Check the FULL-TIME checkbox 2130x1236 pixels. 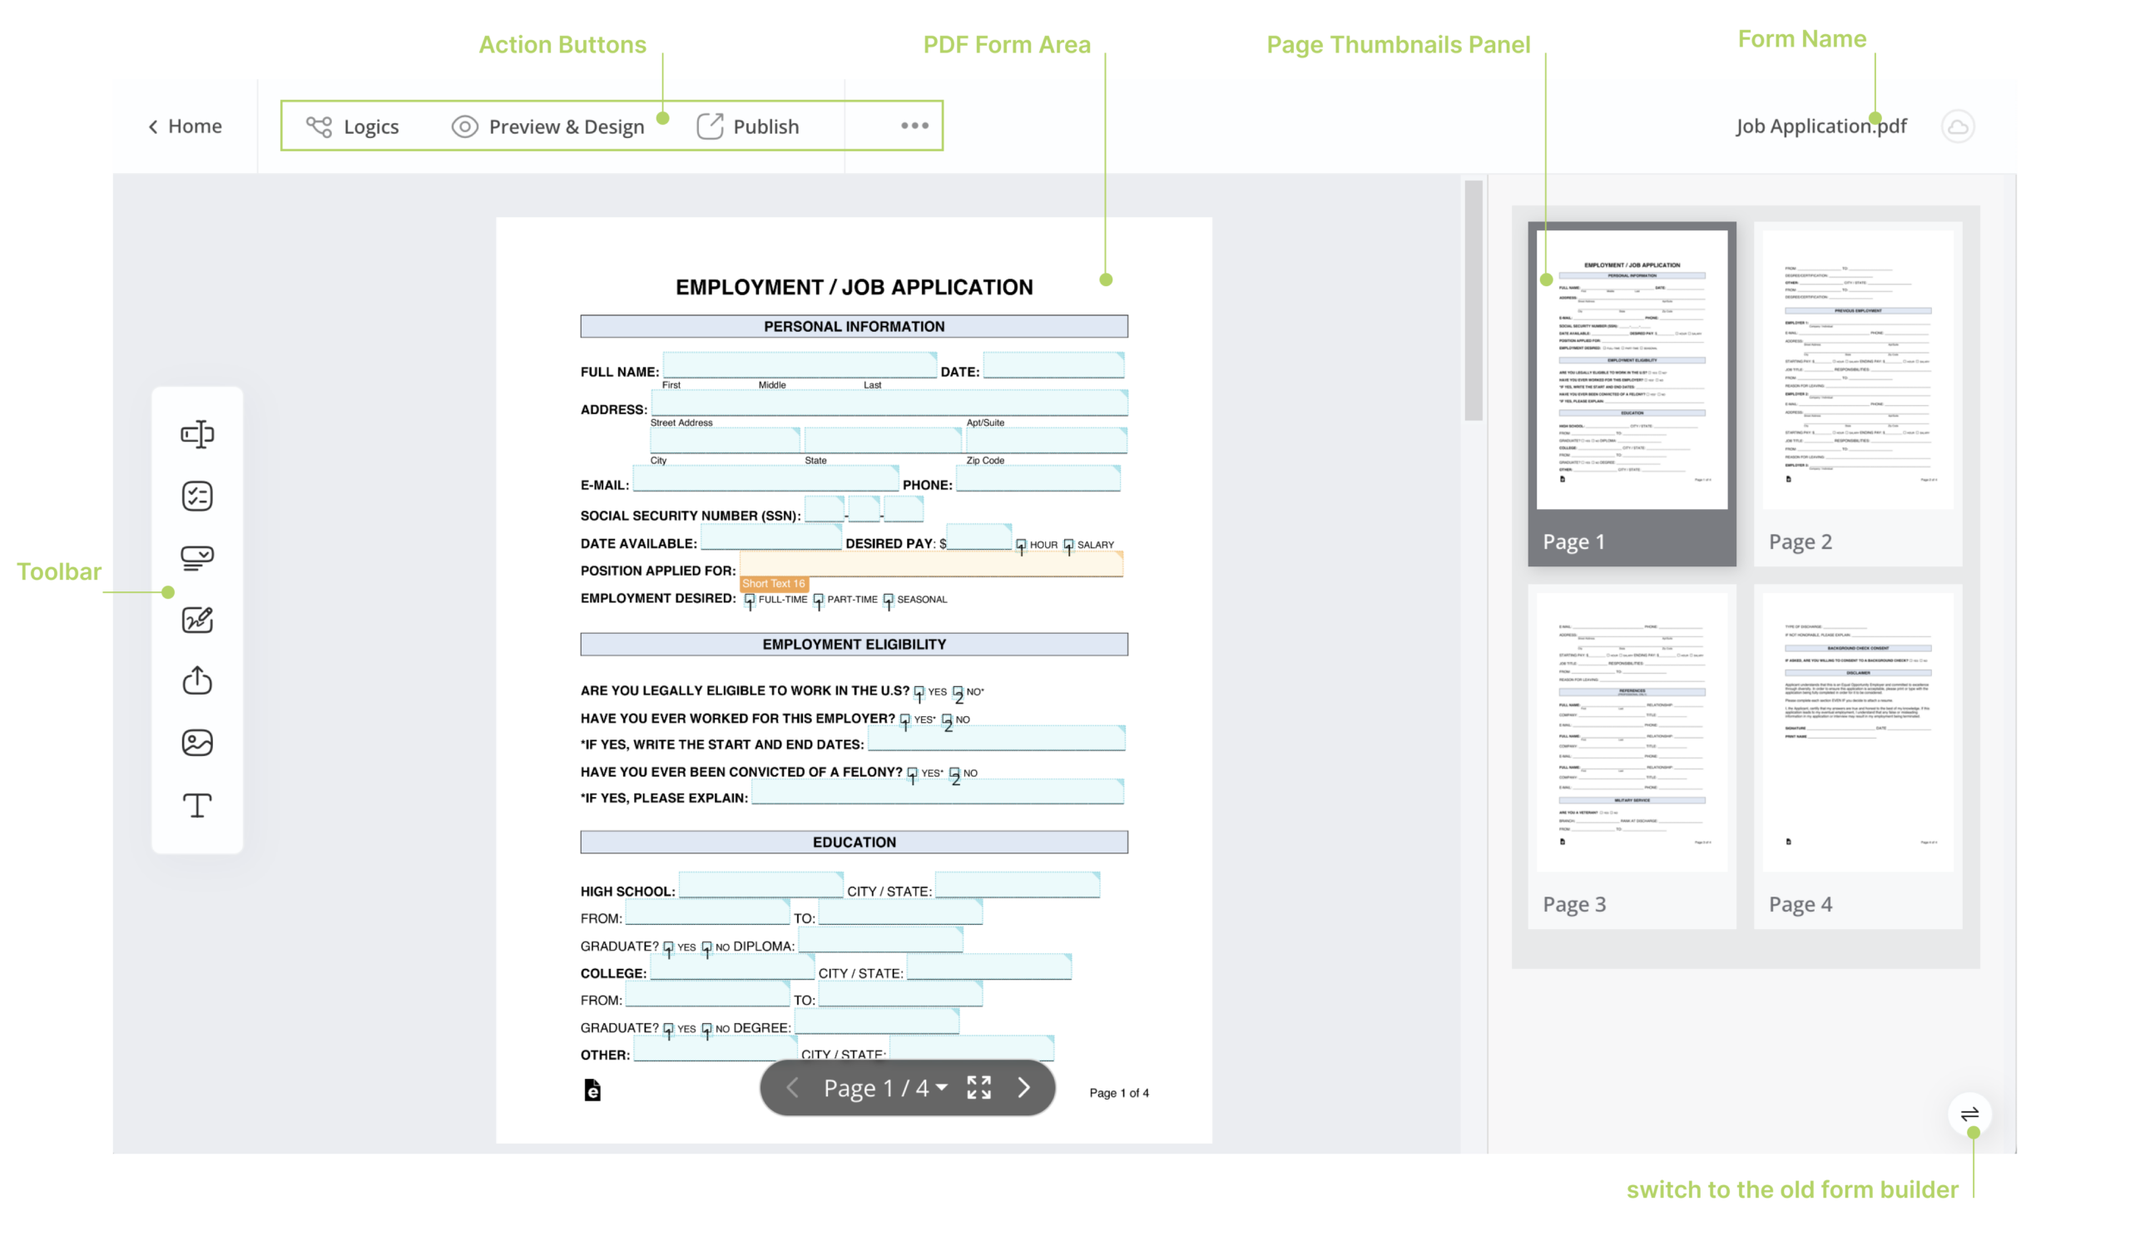[x=749, y=601]
